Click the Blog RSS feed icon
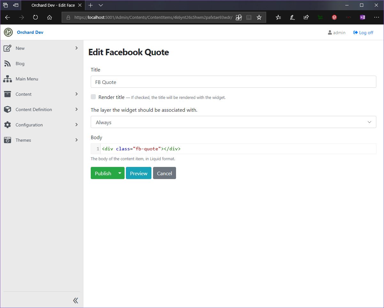The width and height of the screenshot is (384, 308). pos(8,64)
